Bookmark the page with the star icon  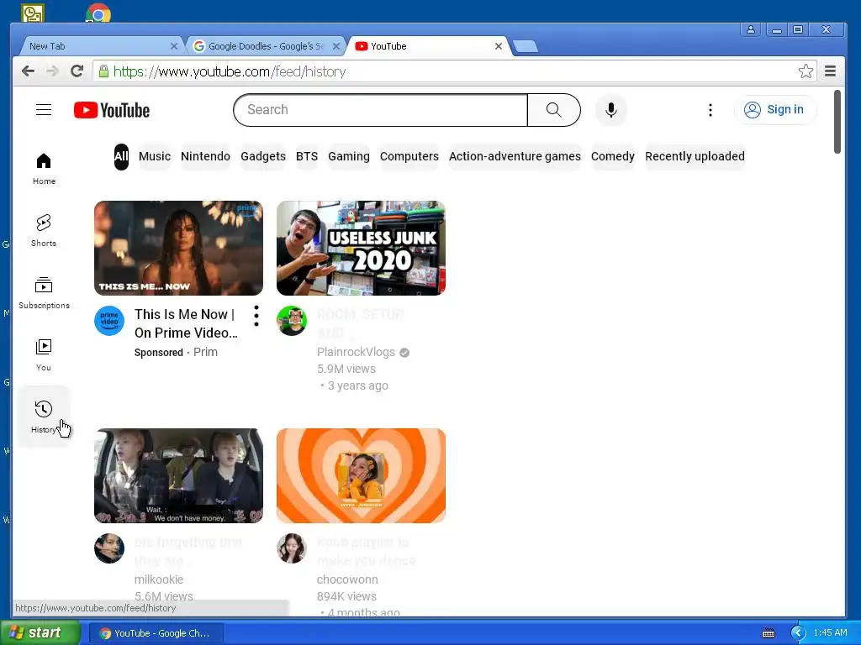(x=806, y=71)
